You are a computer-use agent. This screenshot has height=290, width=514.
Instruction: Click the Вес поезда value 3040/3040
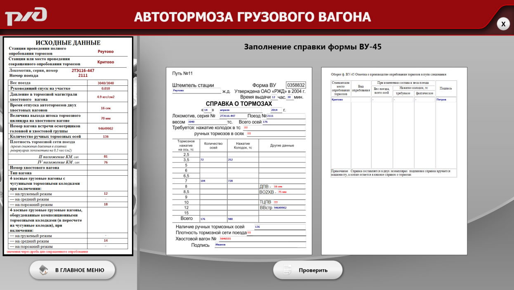tap(106, 83)
